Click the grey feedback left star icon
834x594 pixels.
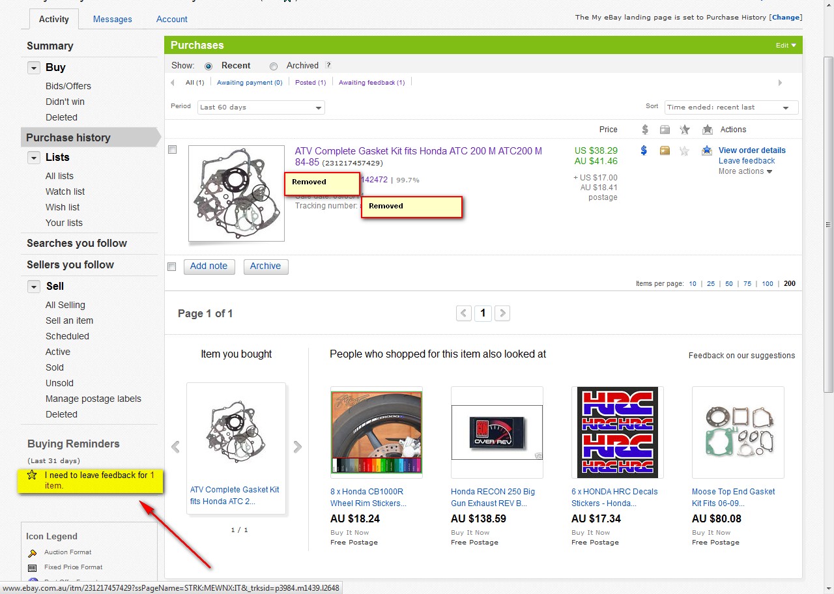pyautogui.click(x=684, y=150)
